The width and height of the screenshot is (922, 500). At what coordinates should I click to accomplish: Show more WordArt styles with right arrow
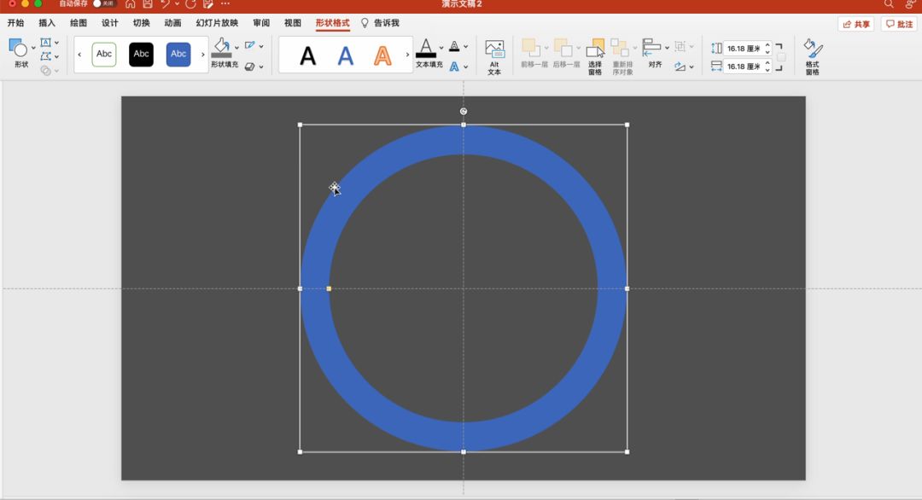407,55
